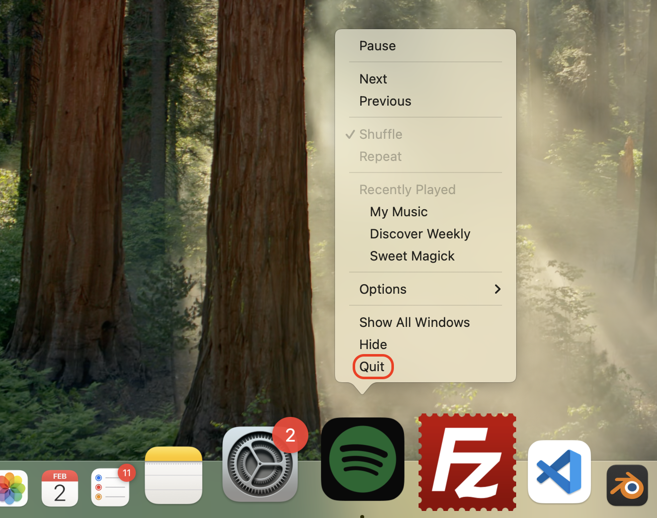
Task: Open Visual Studio Code
Action: click(x=559, y=472)
